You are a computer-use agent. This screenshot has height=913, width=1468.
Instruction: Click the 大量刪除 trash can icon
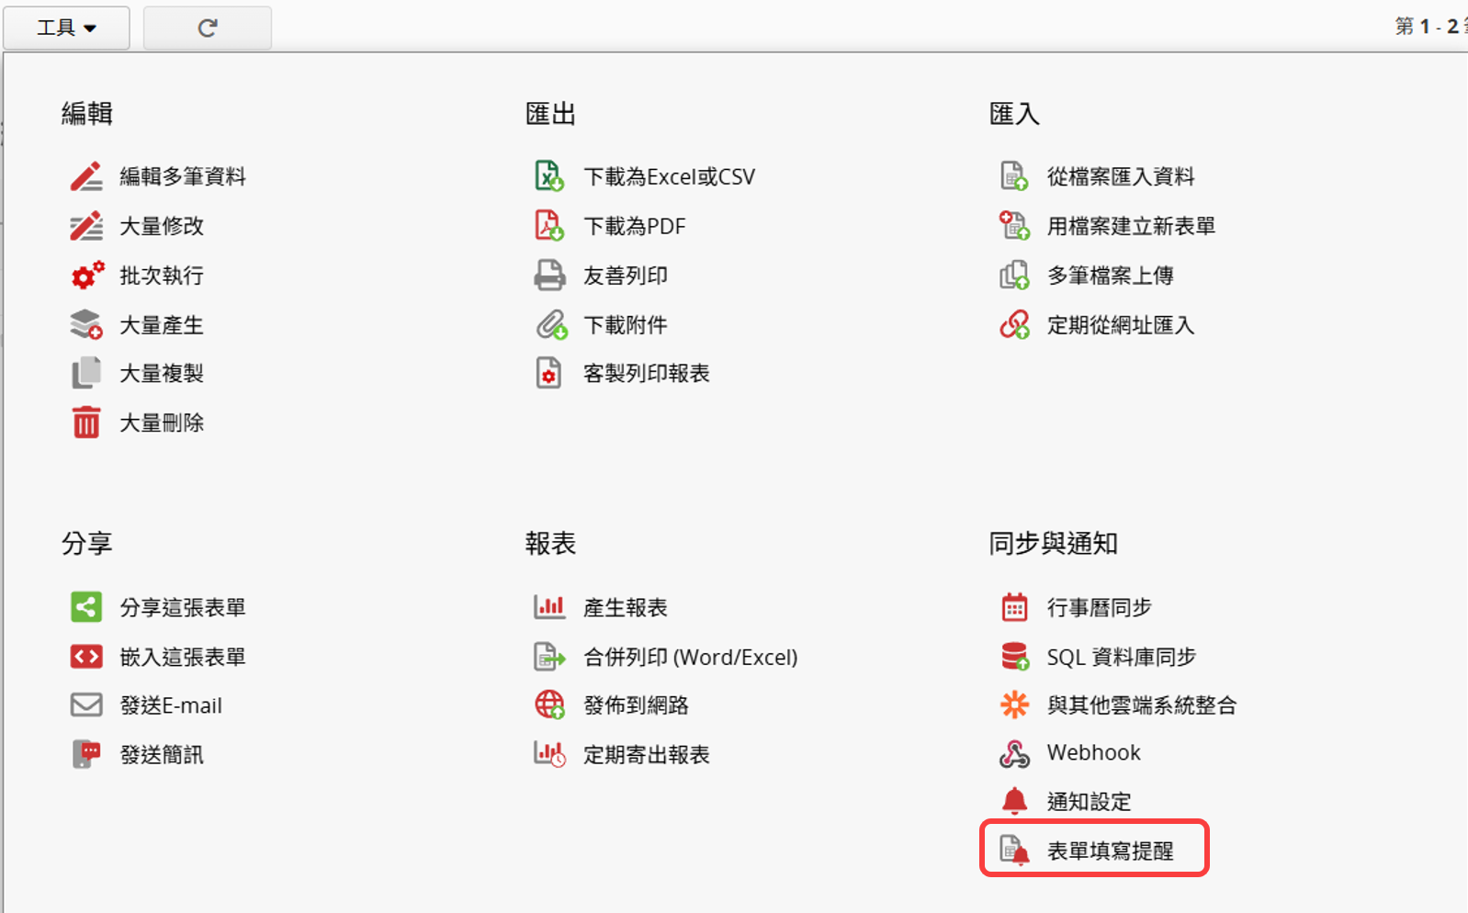[86, 423]
